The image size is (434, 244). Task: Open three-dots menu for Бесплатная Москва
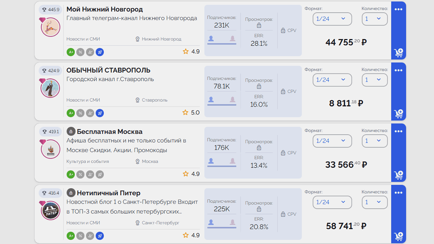398,131
